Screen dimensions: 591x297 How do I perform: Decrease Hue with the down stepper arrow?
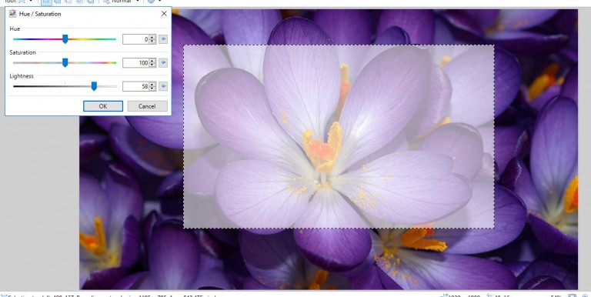click(152, 42)
